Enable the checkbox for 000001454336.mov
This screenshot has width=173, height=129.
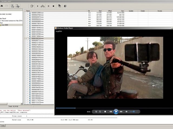click(x=28, y=32)
